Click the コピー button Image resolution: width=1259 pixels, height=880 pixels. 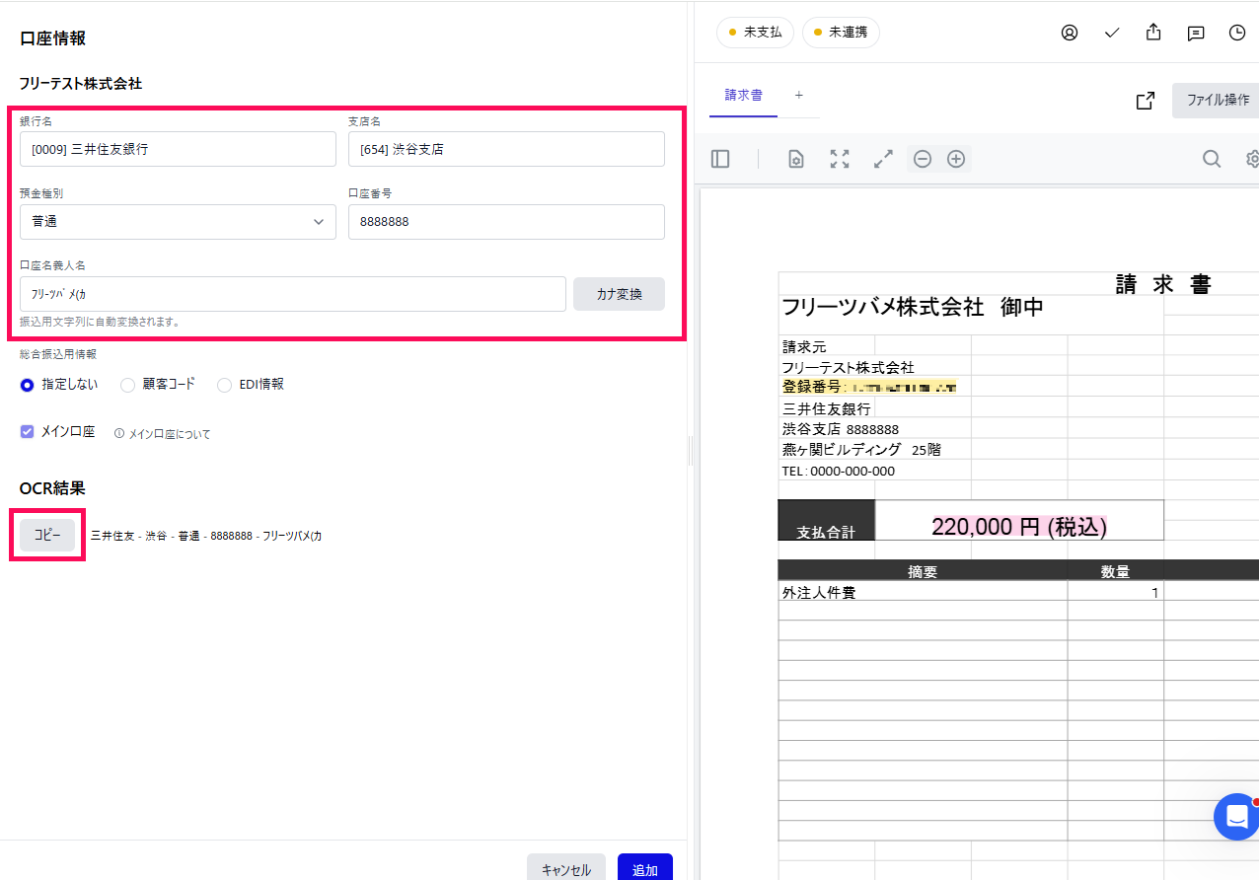[x=47, y=535]
